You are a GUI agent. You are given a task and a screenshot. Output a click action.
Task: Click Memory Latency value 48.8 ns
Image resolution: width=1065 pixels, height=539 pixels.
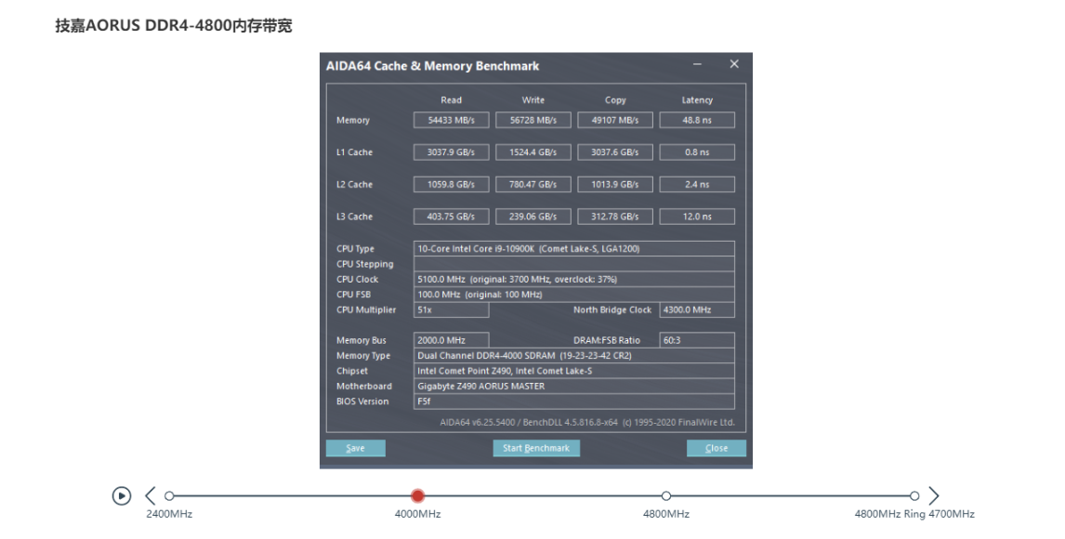tap(697, 120)
